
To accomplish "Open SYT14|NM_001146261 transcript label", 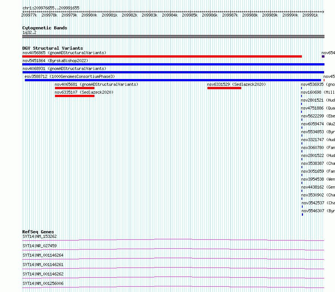I will click(x=43, y=265).
